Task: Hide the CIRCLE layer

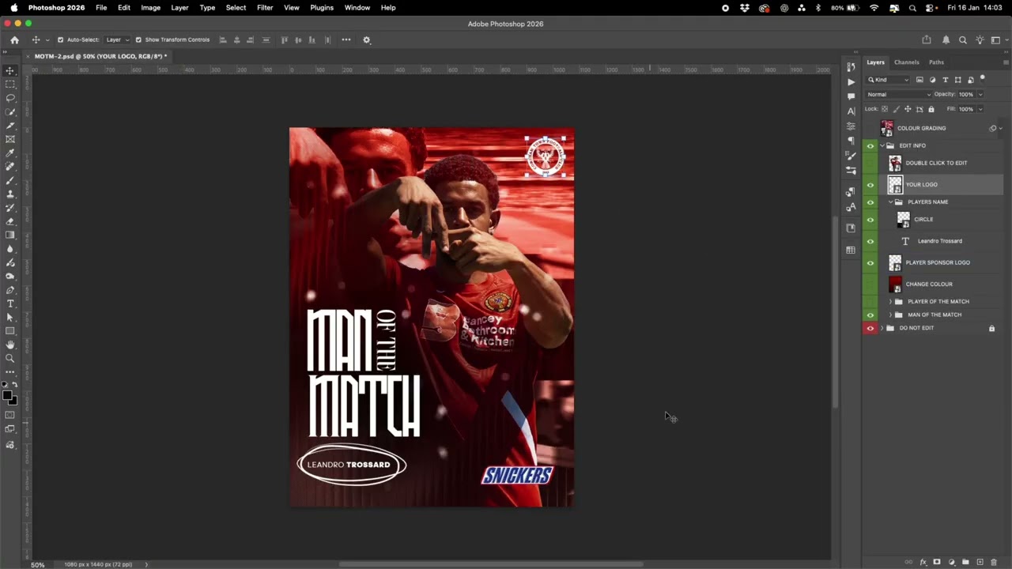Action: (x=870, y=220)
